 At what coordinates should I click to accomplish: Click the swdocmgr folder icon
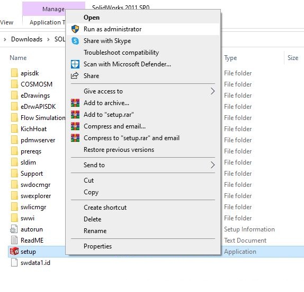tap(14, 185)
